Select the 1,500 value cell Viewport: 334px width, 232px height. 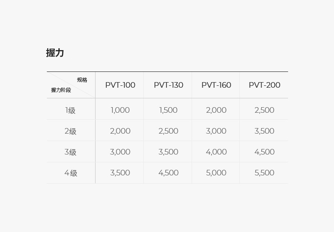[x=168, y=110]
